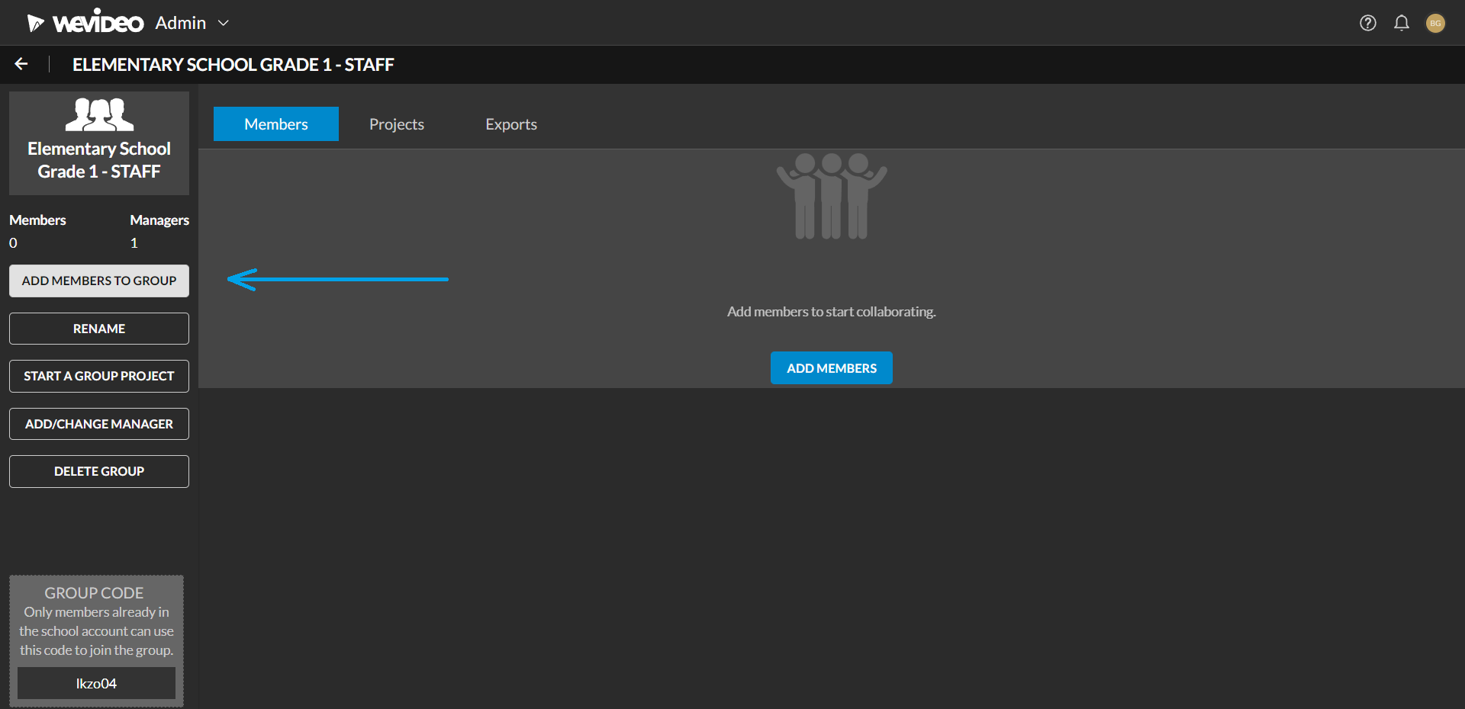This screenshot has width=1465, height=709.
Task: Switch to the Projects tab
Action: [x=396, y=124]
